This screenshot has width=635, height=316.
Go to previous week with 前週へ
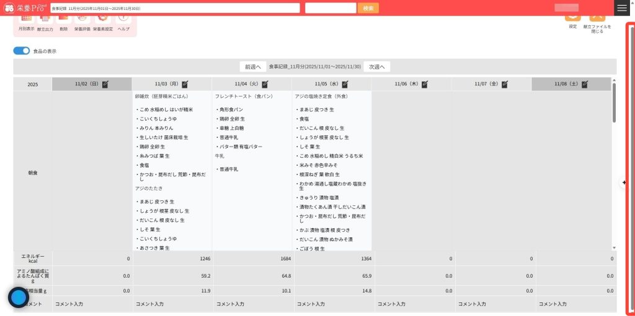(253, 67)
